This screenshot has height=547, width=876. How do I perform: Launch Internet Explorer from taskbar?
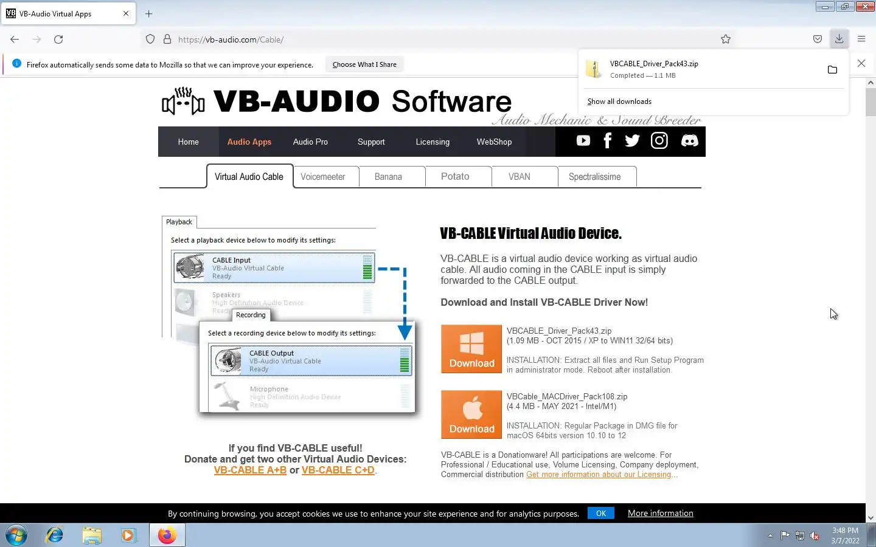55,535
